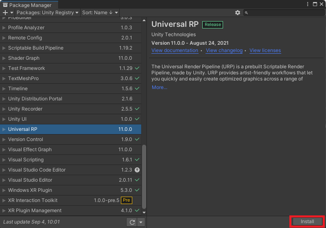Image resolution: width=326 pixels, height=228 pixels.
Task: Select Unity UI package
Action: 70,119
